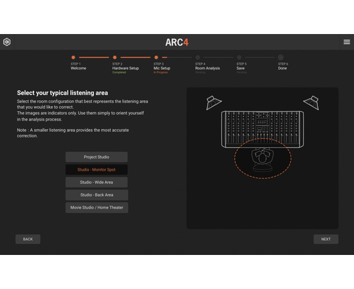This screenshot has height=289, width=354.
Task: Click Step 2 Hardware Setup marker
Action: pos(115,57)
